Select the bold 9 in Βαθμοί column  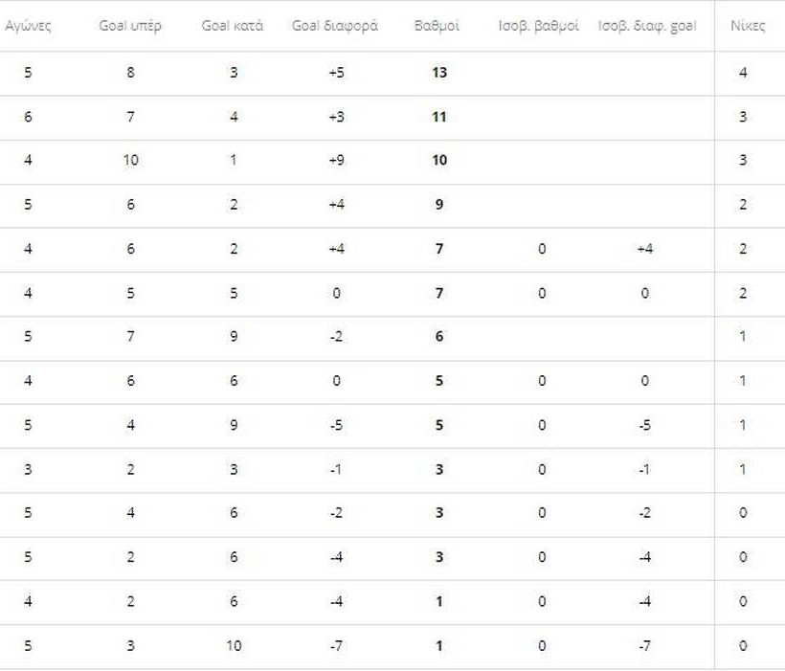tap(439, 205)
